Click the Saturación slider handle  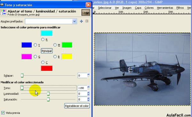tap(48, 99)
